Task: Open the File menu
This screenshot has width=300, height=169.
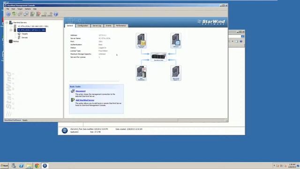Action: pos(7,9)
